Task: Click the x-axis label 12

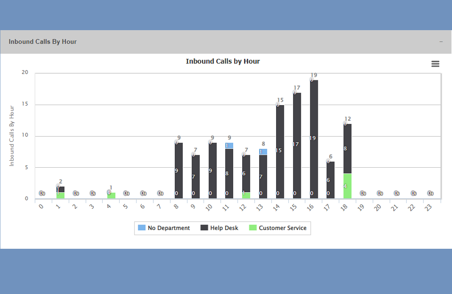Action: click(243, 207)
